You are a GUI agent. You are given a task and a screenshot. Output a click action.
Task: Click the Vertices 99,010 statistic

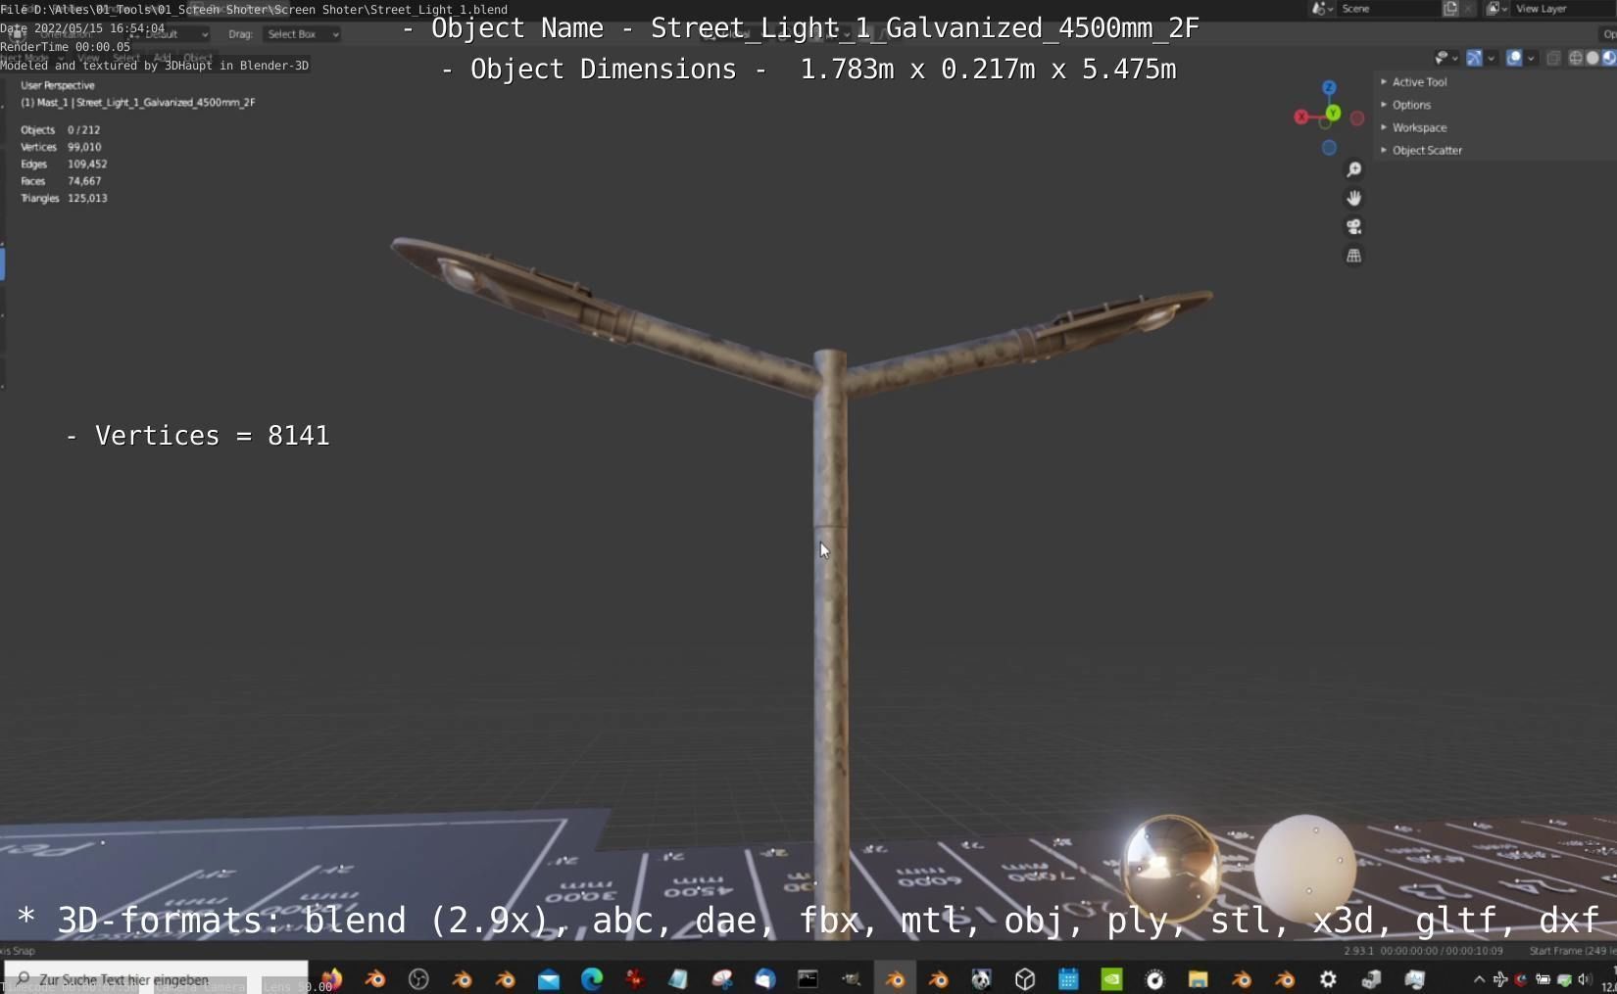pos(61,147)
